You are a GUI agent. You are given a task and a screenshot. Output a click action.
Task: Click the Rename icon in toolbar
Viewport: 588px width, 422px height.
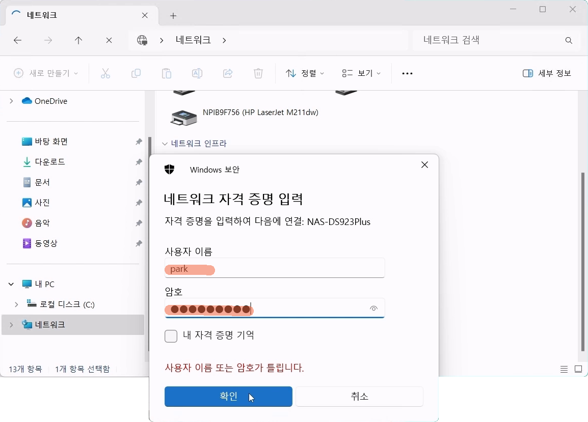(197, 73)
